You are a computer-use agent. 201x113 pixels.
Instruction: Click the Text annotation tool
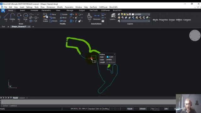point(90,17)
